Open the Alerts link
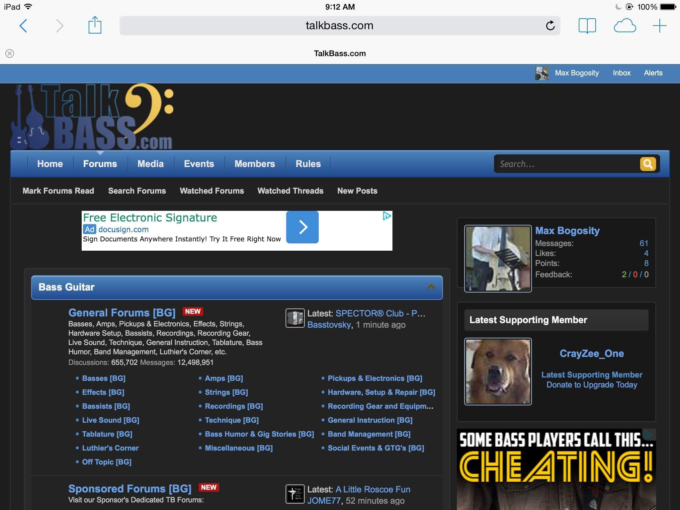The height and width of the screenshot is (510, 680). click(x=653, y=73)
